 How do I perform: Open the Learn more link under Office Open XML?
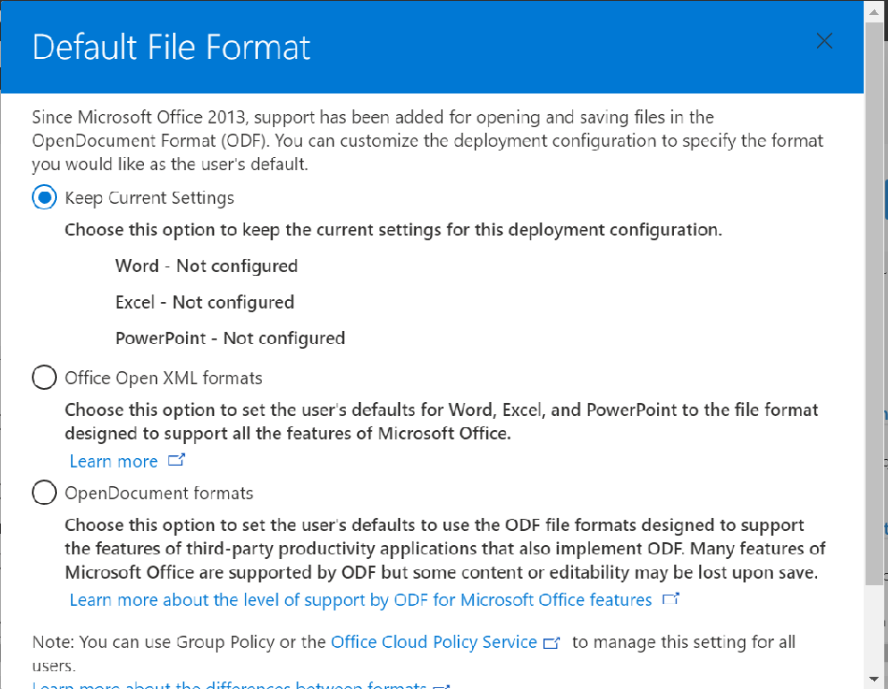pos(114,461)
